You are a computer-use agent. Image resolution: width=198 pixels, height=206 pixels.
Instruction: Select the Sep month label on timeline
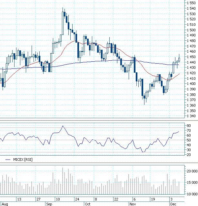click(x=49, y=204)
